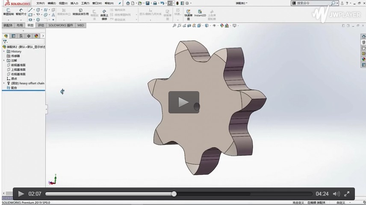Select the Smart Dimension (智能尺寸) tool
The image size is (366, 205).
[21, 11]
